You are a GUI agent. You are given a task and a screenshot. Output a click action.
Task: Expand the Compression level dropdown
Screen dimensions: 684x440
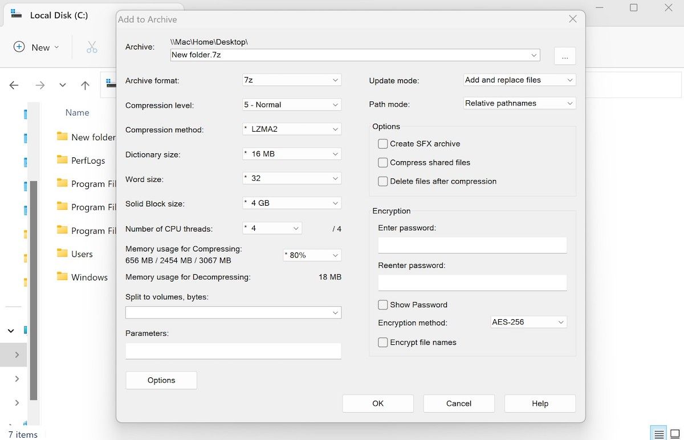coord(292,105)
